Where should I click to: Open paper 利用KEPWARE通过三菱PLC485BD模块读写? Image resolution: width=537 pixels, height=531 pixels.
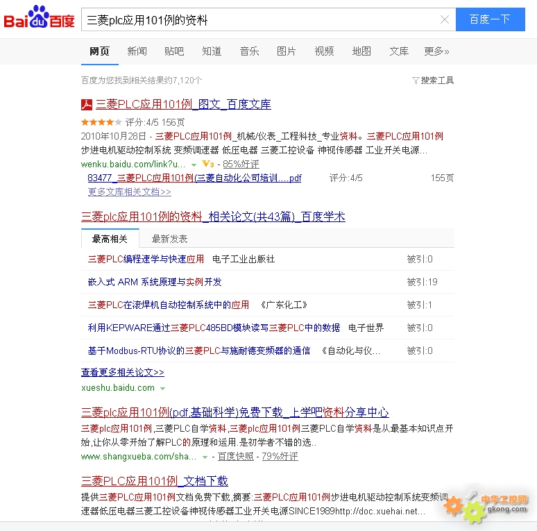(214, 328)
